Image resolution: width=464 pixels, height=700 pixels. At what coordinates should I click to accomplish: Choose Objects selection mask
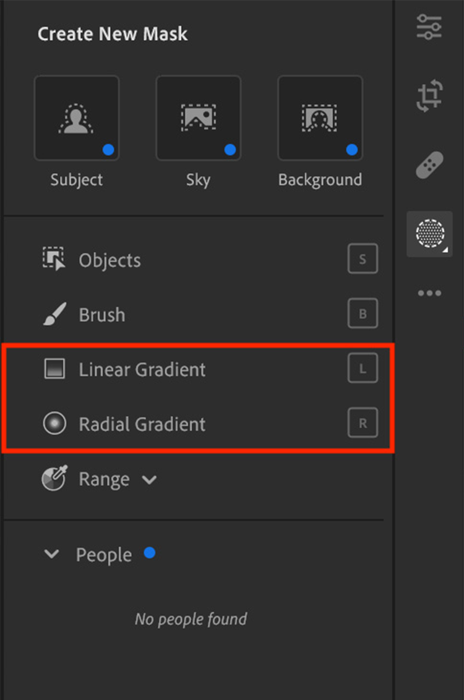pos(110,260)
